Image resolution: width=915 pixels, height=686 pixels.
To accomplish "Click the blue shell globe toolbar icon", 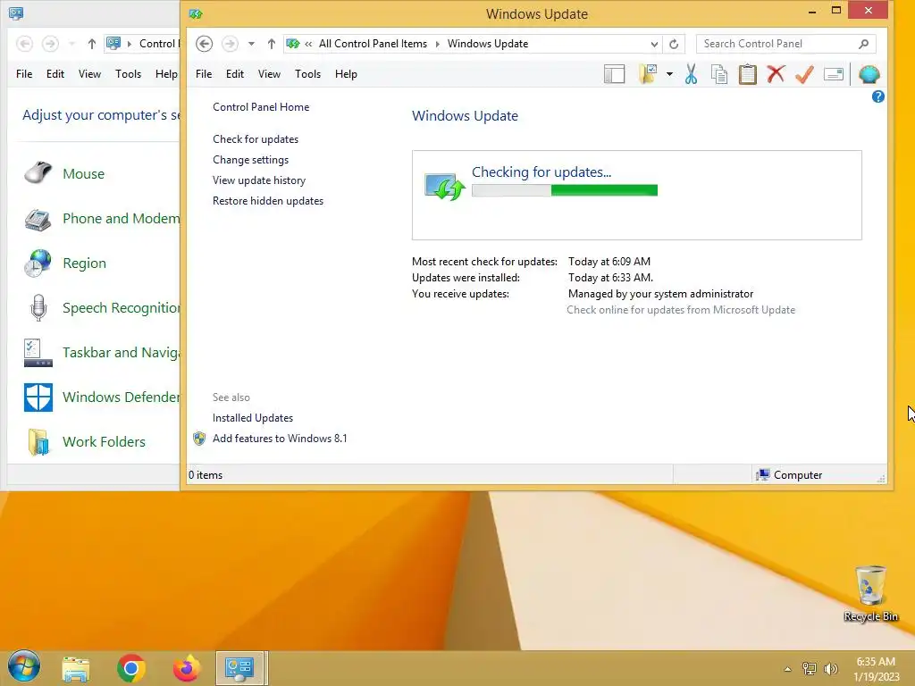I will tap(869, 74).
